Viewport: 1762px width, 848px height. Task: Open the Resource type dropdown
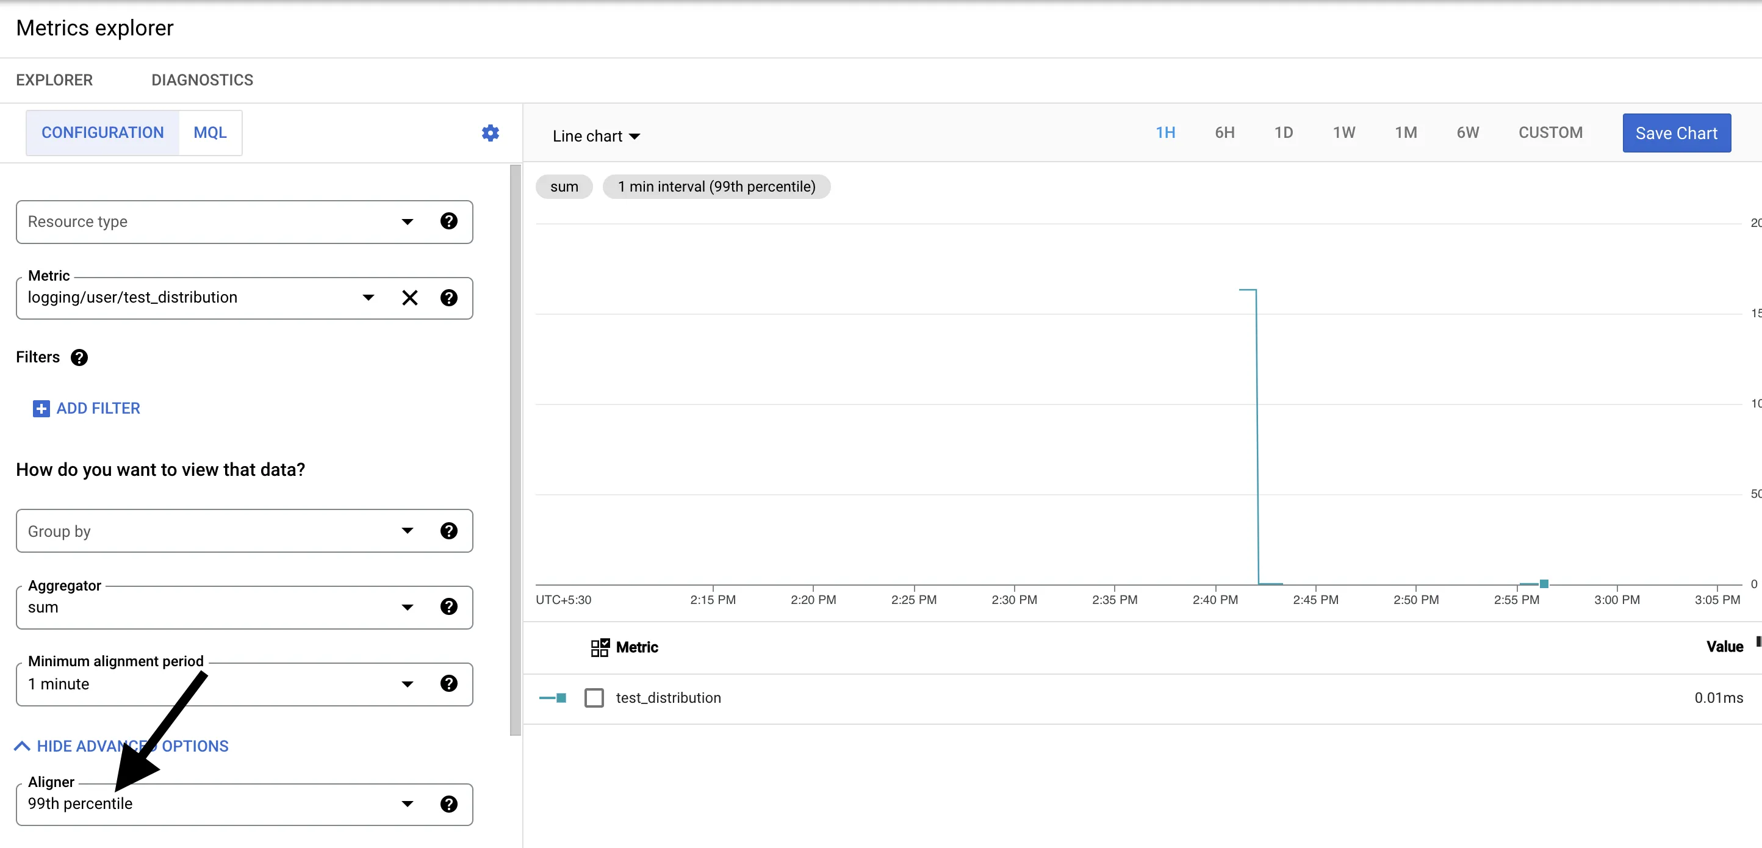407,221
